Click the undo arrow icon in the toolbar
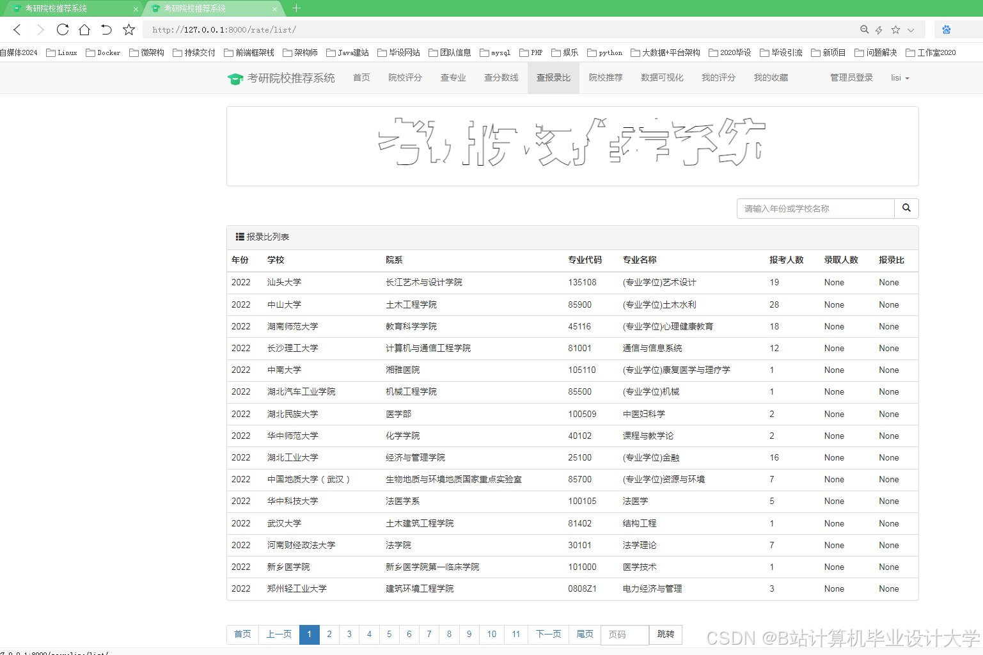 [x=106, y=29]
